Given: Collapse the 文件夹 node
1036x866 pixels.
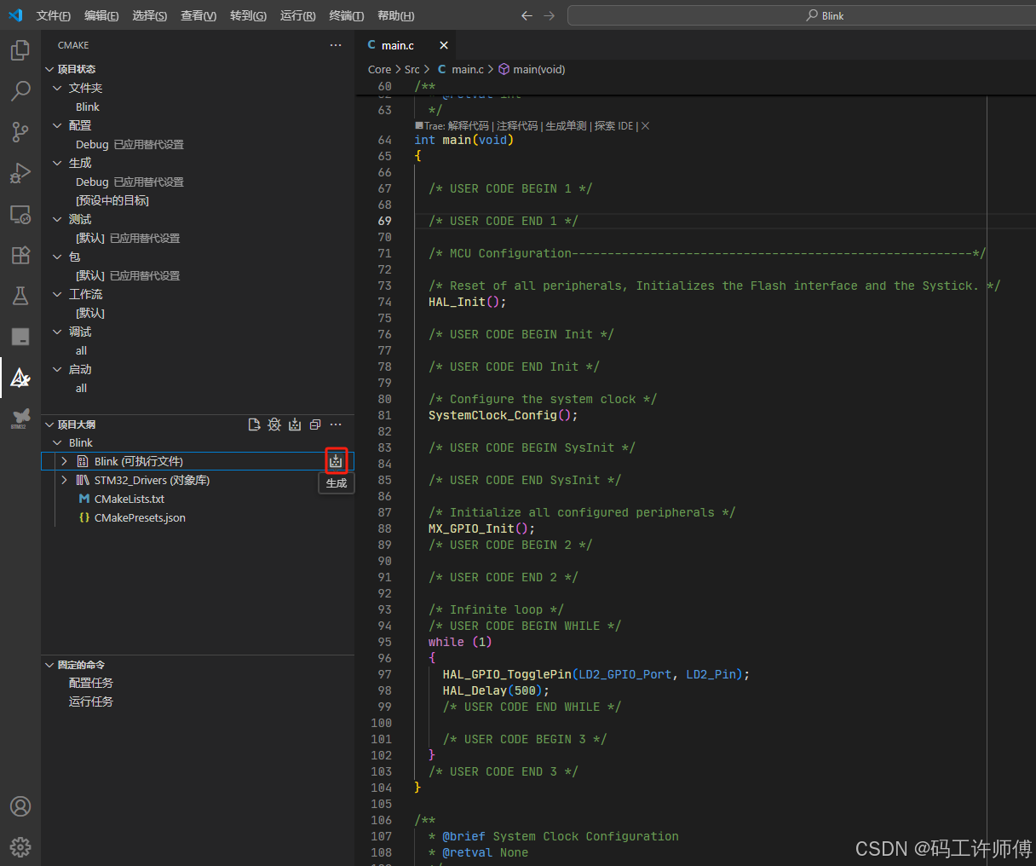Looking at the screenshot, I should click(57, 88).
